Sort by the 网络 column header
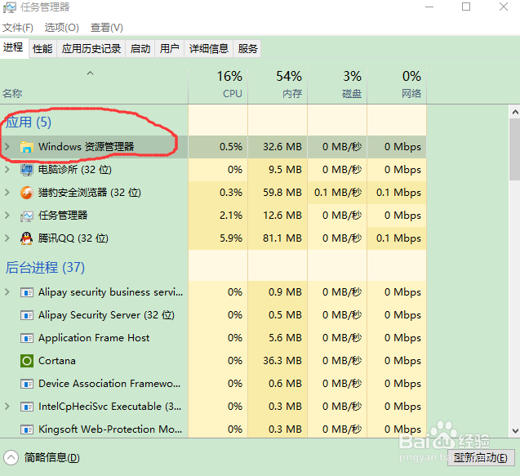The image size is (520, 476). [x=397, y=86]
